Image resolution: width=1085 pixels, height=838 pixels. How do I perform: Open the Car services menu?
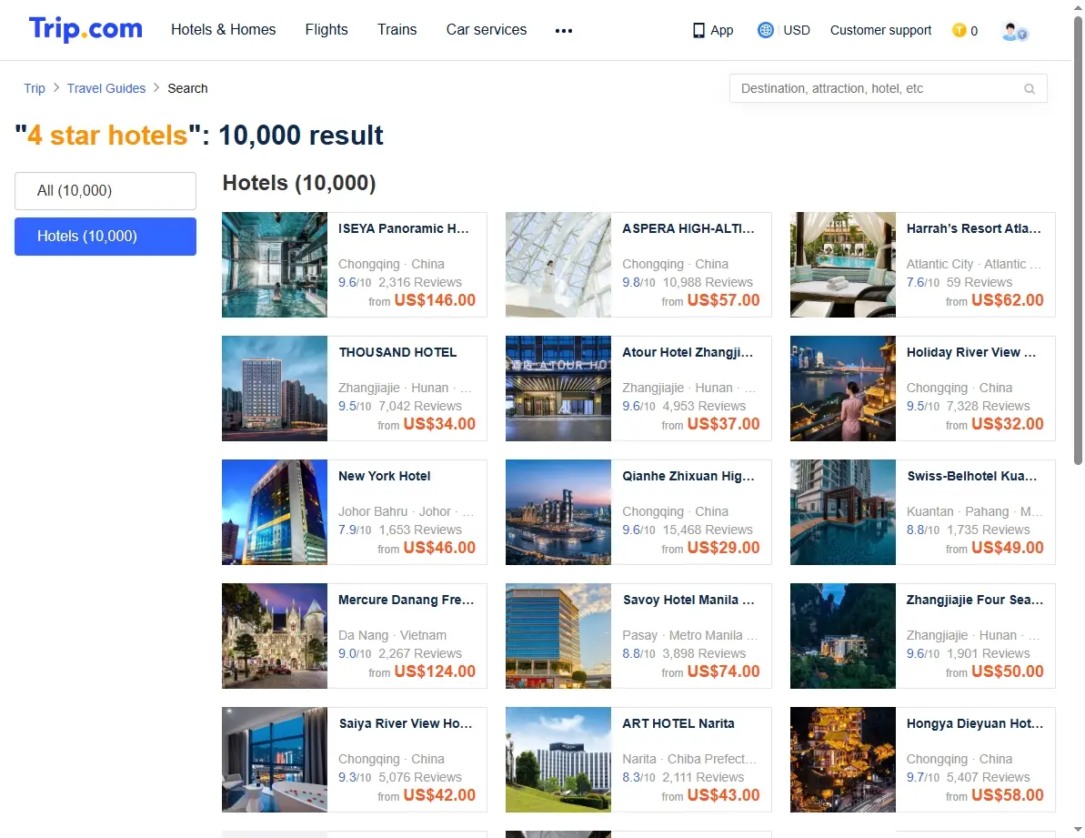487,30
